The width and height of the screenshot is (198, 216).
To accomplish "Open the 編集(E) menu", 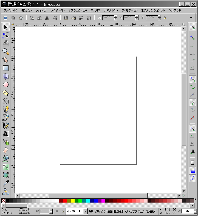I will click(x=26, y=10).
